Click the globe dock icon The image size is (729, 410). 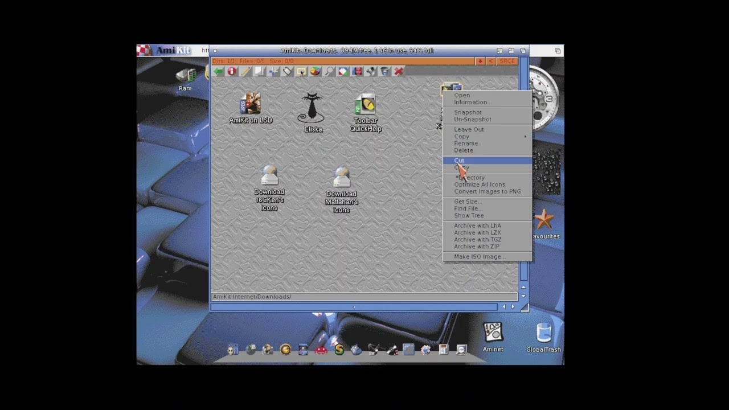251,349
